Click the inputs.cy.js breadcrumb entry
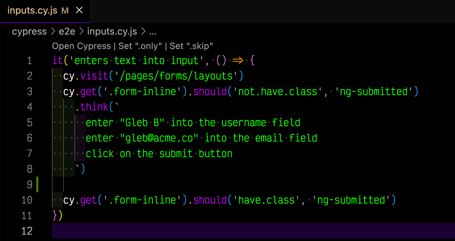Viewport: 455px width, 241px height. click(x=112, y=31)
